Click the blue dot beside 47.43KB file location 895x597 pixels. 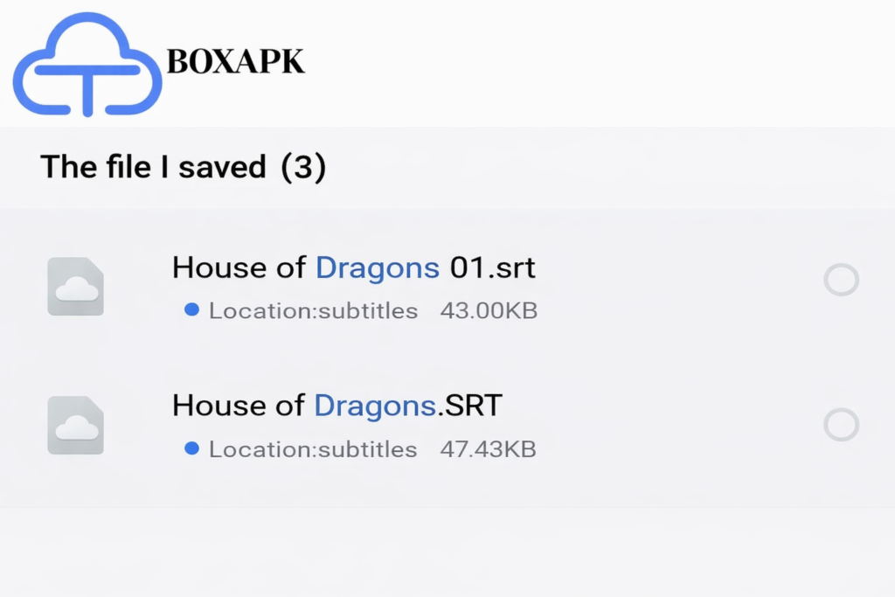tap(192, 448)
